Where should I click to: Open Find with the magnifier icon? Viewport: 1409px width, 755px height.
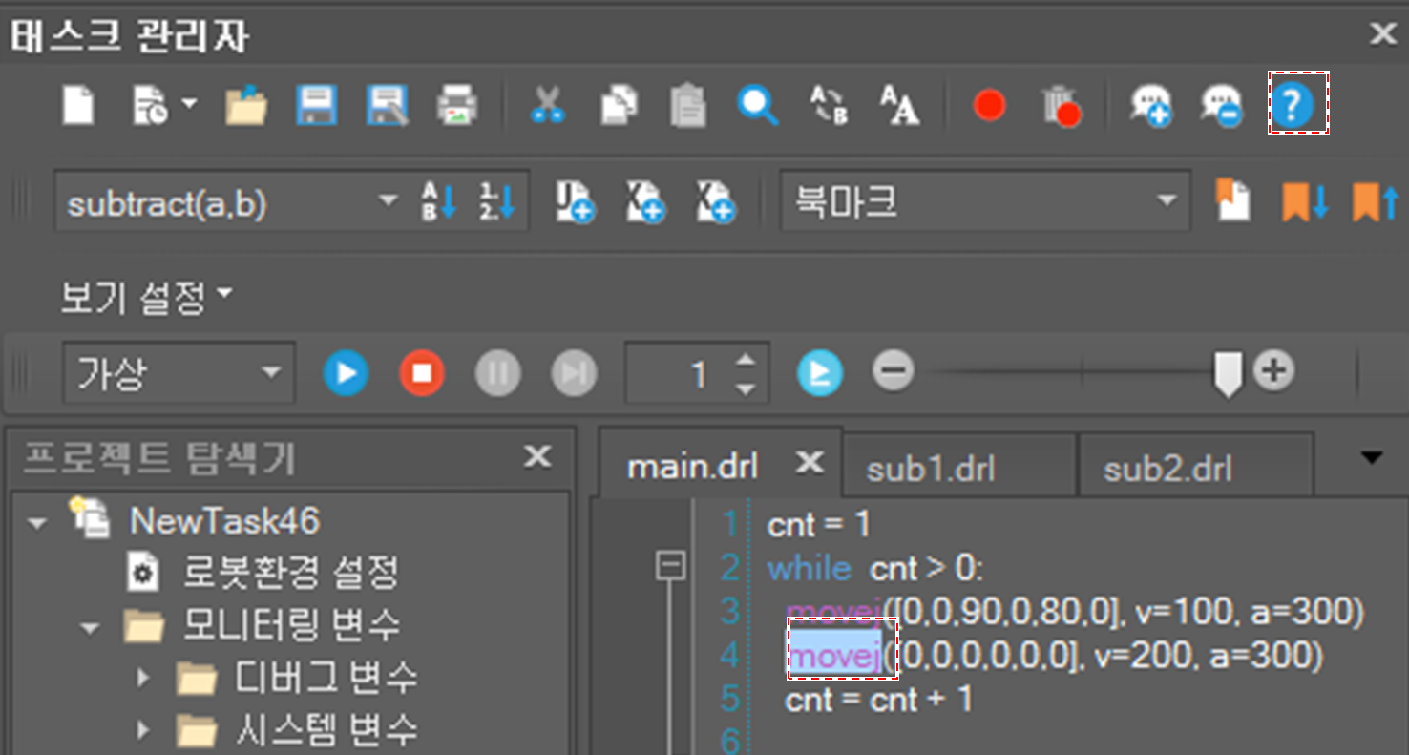click(757, 105)
